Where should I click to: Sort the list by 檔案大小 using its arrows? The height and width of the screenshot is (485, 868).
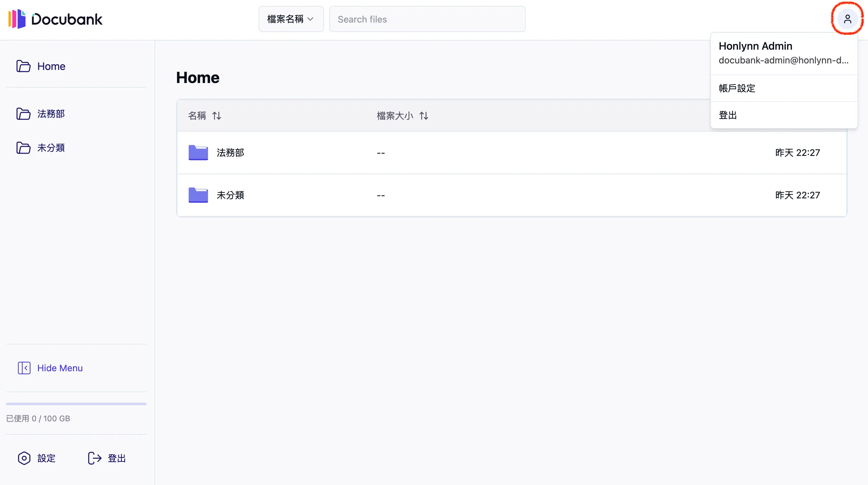[424, 116]
